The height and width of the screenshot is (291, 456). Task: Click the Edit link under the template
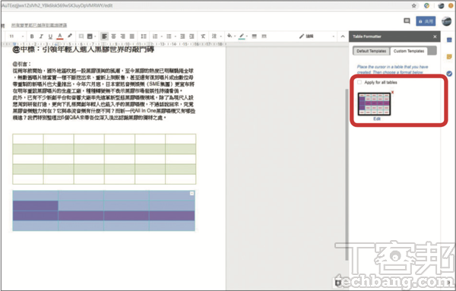377,119
